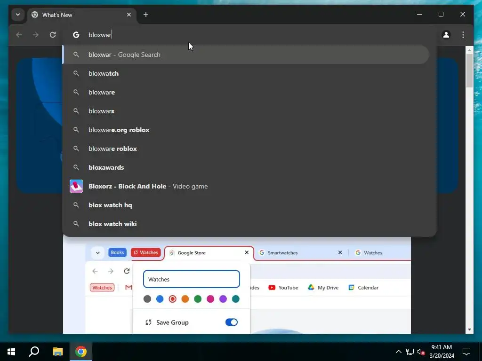Open Bloxorz - Block And Hole suggestion
Image resolution: width=482 pixels, height=361 pixels.
click(246, 186)
